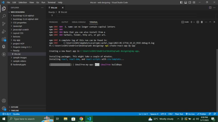Open the Edit menu
218x122 pixels.
(14, 2)
